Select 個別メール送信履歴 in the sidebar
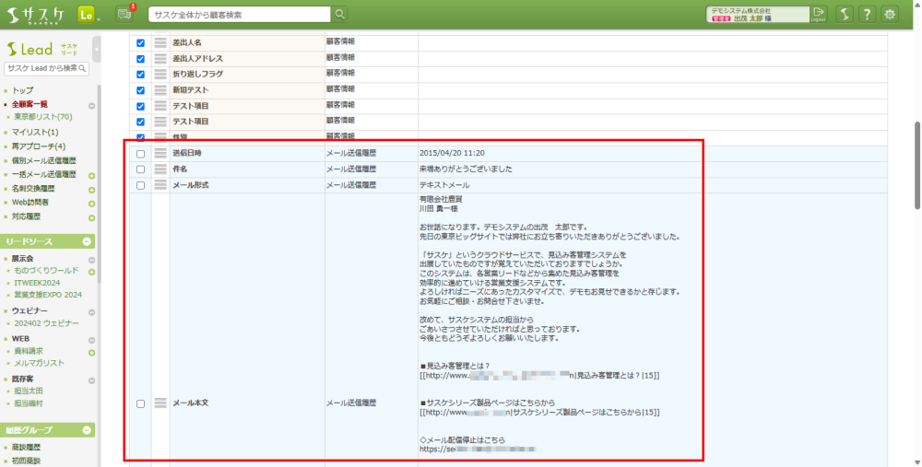 [45, 160]
